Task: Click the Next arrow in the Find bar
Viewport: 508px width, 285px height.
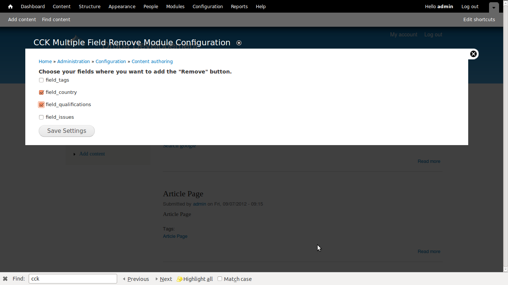Action: click(156, 279)
